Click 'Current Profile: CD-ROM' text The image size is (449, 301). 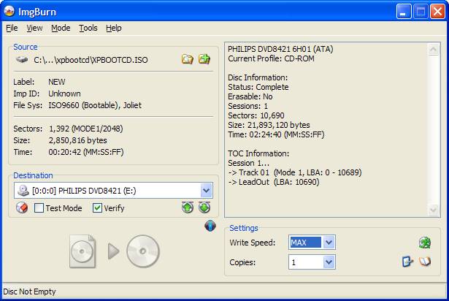coord(271,58)
